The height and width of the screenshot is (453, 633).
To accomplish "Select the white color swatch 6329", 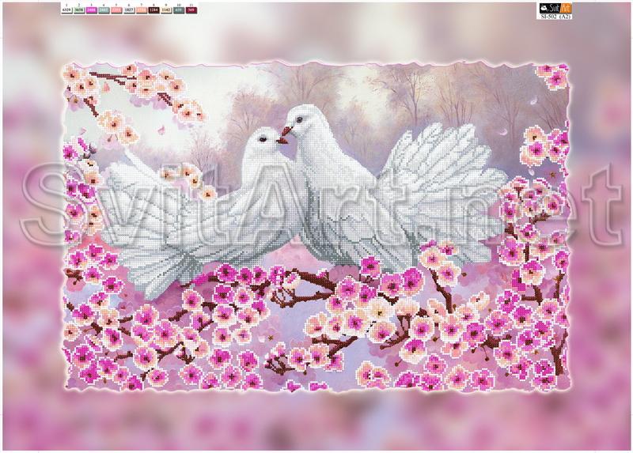I will click(66, 9).
